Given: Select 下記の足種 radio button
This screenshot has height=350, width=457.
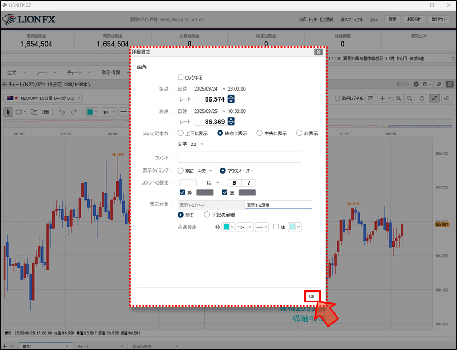Looking at the screenshot, I should point(207,215).
